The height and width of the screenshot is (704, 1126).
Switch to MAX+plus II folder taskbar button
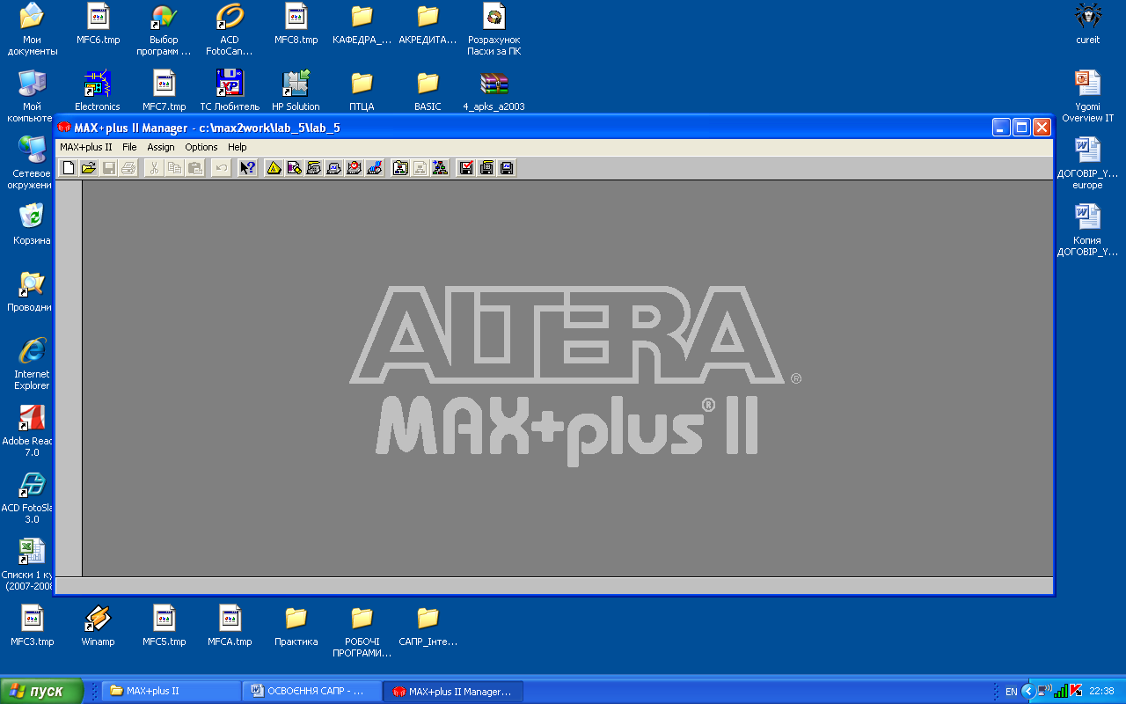pyautogui.click(x=172, y=691)
